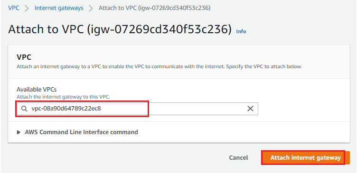Click the Attach to VPC page heading

click(120, 29)
